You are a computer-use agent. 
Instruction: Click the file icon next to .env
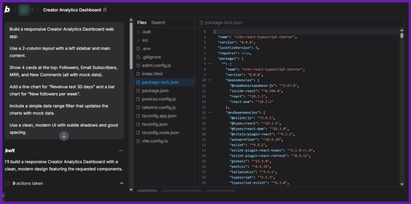[138, 48]
